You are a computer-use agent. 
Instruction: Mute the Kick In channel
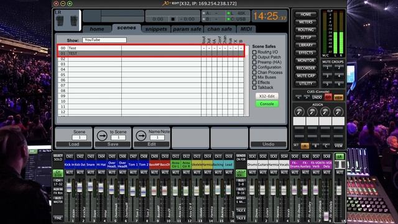point(69,172)
